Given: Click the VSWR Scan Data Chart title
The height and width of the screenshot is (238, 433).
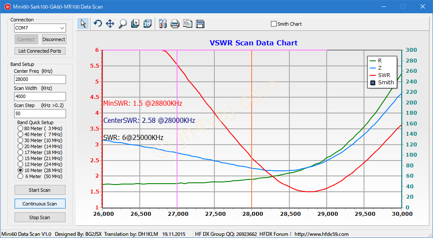Looking at the screenshot, I should click(253, 43).
